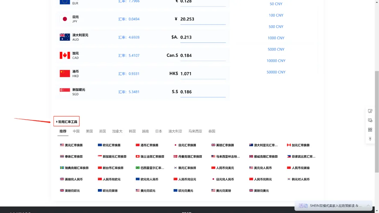Click the SGD amount field showing 0.186

click(203, 92)
